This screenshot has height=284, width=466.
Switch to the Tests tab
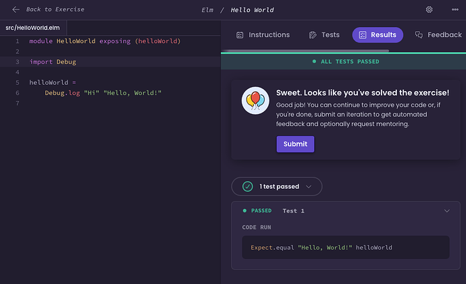[x=324, y=35]
